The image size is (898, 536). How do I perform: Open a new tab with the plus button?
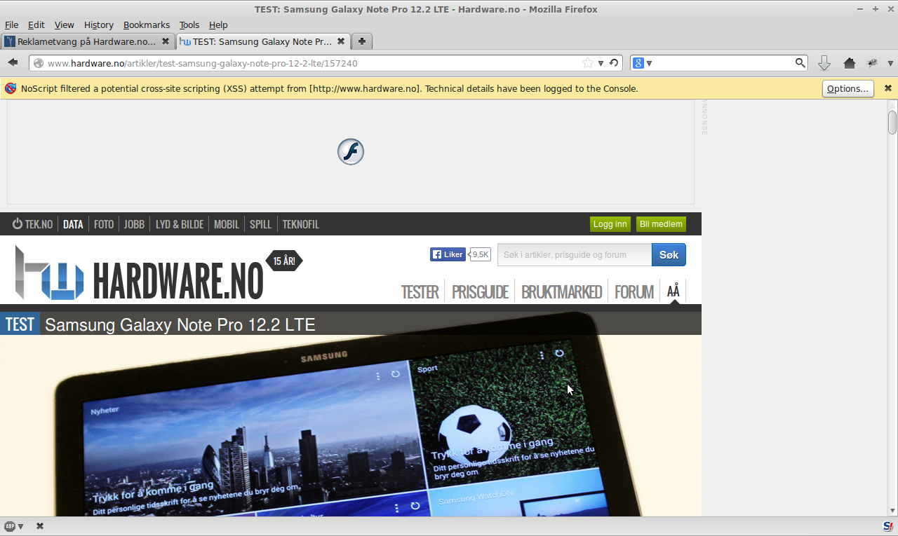[362, 41]
